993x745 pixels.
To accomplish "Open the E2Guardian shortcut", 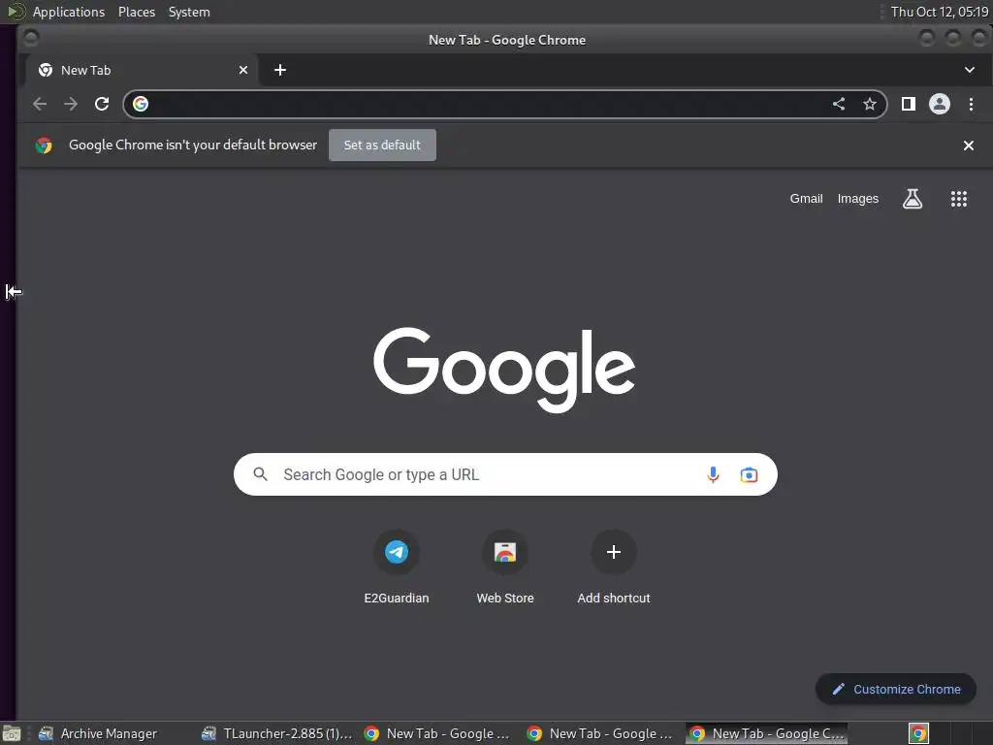I will click(x=397, y=567).
